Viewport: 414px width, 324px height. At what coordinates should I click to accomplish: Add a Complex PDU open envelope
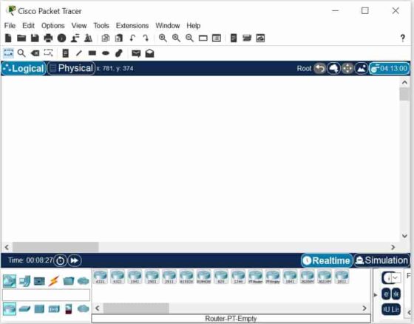tap(149, 53)
